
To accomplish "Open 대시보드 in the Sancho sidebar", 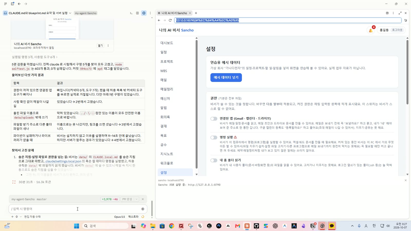I will pos(167,43).
